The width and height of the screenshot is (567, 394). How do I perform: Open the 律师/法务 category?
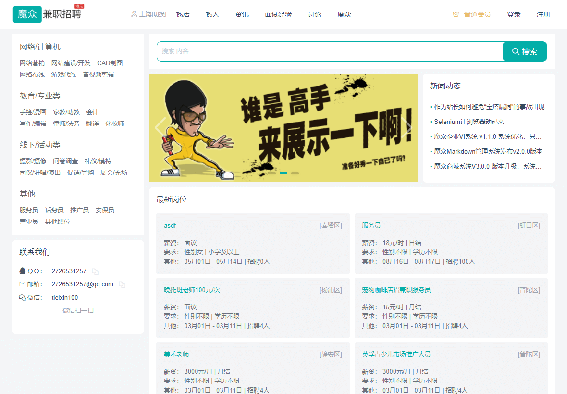pyautogui.click(x=66, y=123)
